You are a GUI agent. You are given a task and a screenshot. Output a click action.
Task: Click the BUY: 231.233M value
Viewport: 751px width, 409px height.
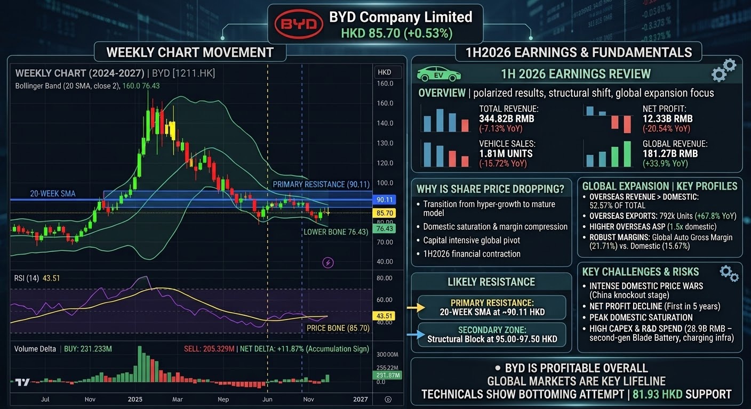(88, 349)
